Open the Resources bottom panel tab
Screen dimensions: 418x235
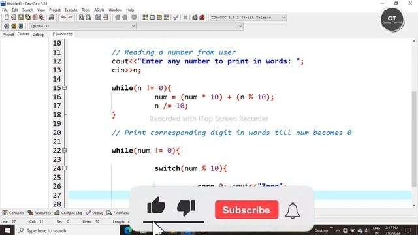point(39,213)
